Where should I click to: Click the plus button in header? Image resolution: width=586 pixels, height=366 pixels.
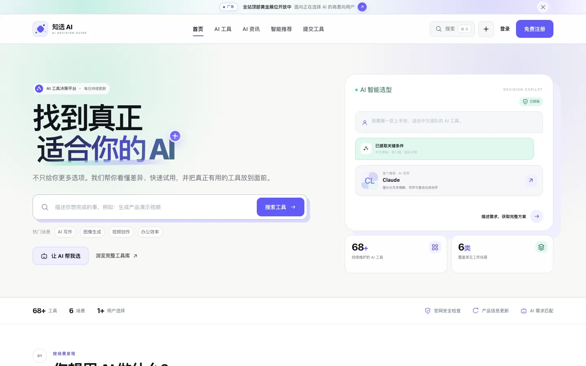(486, 29)
